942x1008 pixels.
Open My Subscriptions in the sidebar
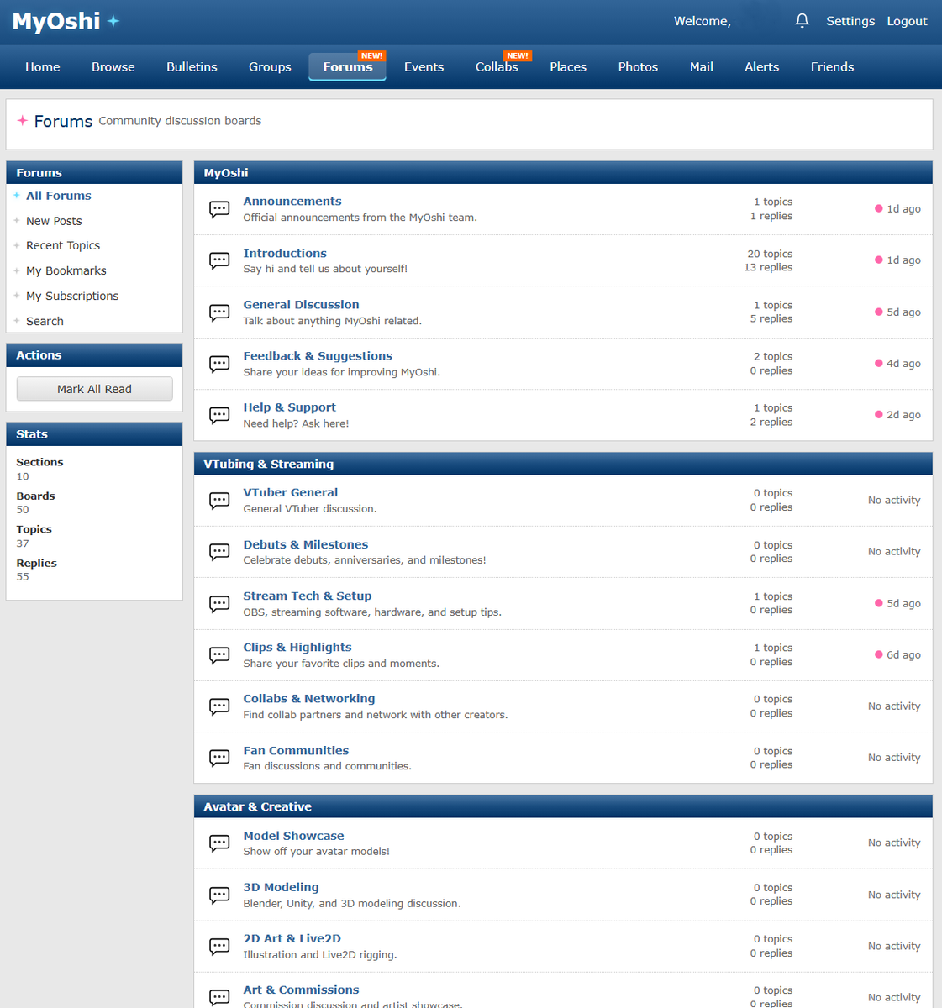[72, 296]
